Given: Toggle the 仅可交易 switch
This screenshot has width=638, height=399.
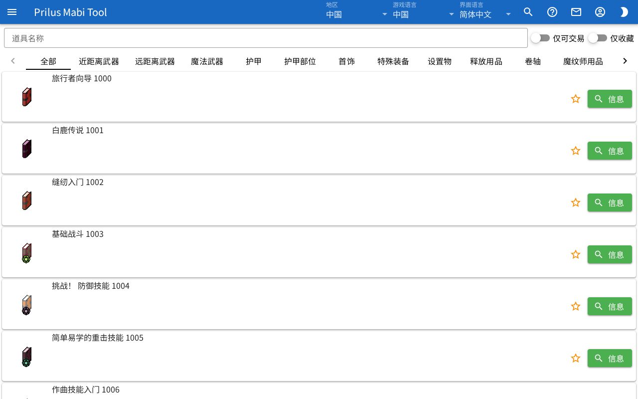Looking at the screenshot, I should [540, 38].
